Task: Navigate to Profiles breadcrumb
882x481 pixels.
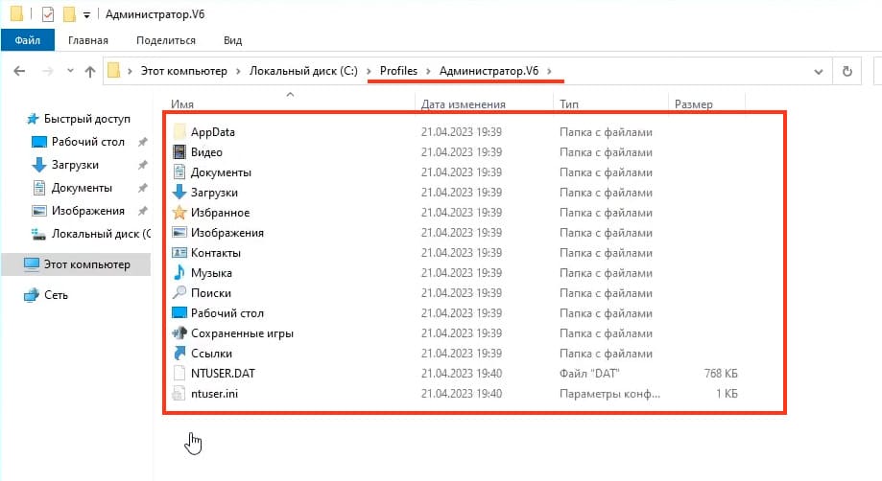Action: (399, 71)
